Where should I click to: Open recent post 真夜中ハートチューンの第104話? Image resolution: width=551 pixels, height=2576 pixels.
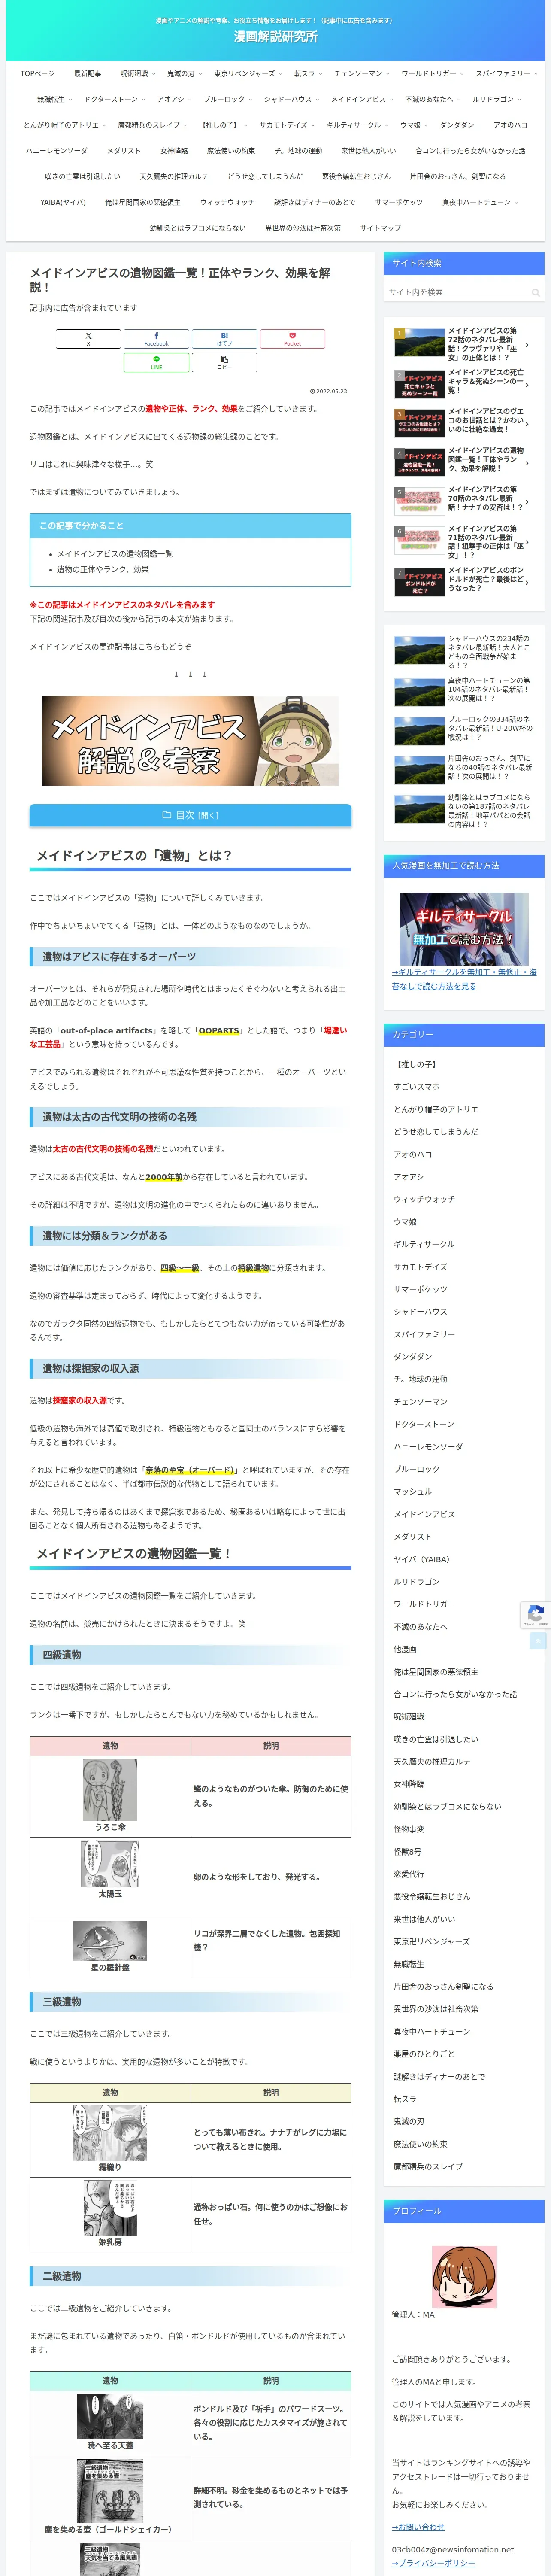[x=463, y=691]
